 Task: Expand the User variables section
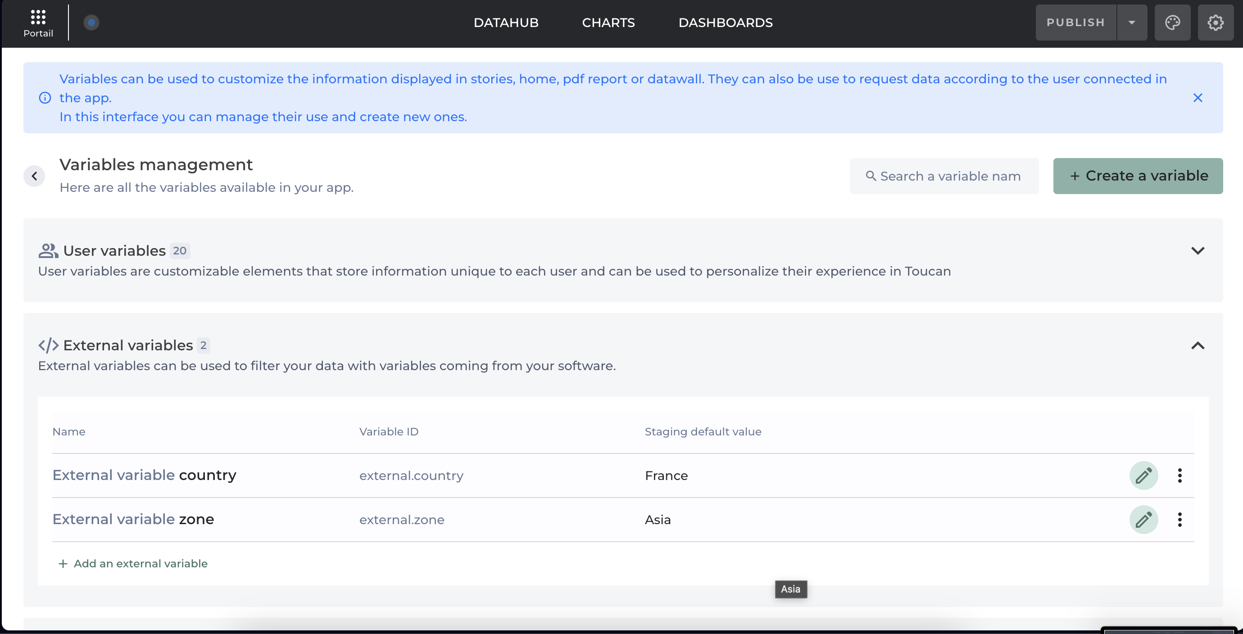[1197, 251]
